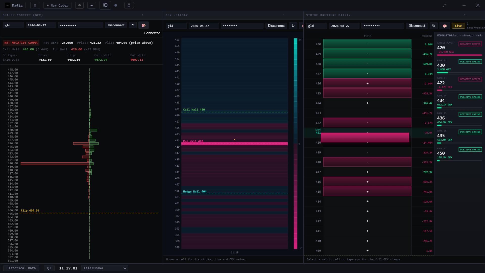Viewport: 485px width, 273px height.
Task: Click the heatmap color scale bar
Action: point(295,144)
